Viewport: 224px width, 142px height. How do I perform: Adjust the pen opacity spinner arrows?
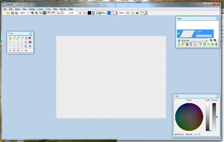tap(97, 13)
